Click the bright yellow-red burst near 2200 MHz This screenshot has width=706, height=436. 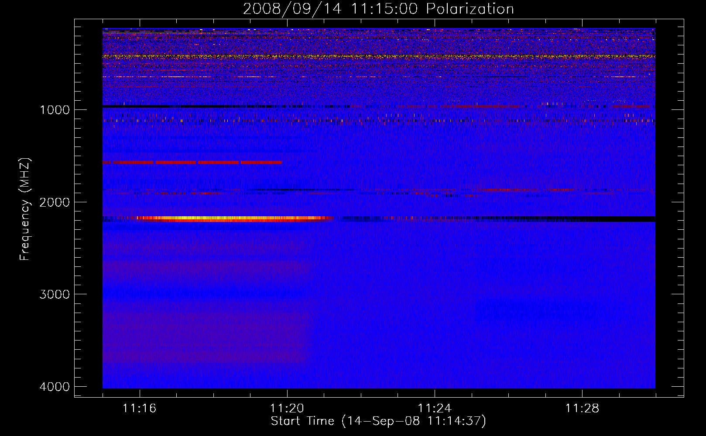233,219
